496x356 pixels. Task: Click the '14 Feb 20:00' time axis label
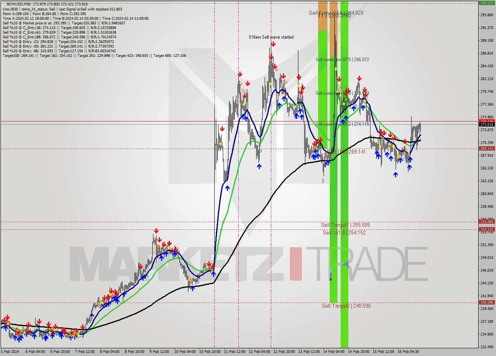coord(358,352)
